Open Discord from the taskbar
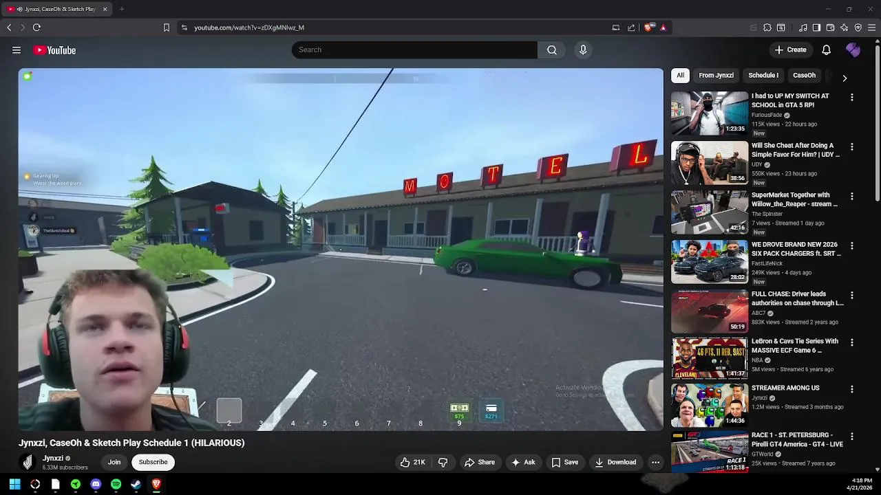The height and width of the screenshot is (495, 881). (96, 484)
